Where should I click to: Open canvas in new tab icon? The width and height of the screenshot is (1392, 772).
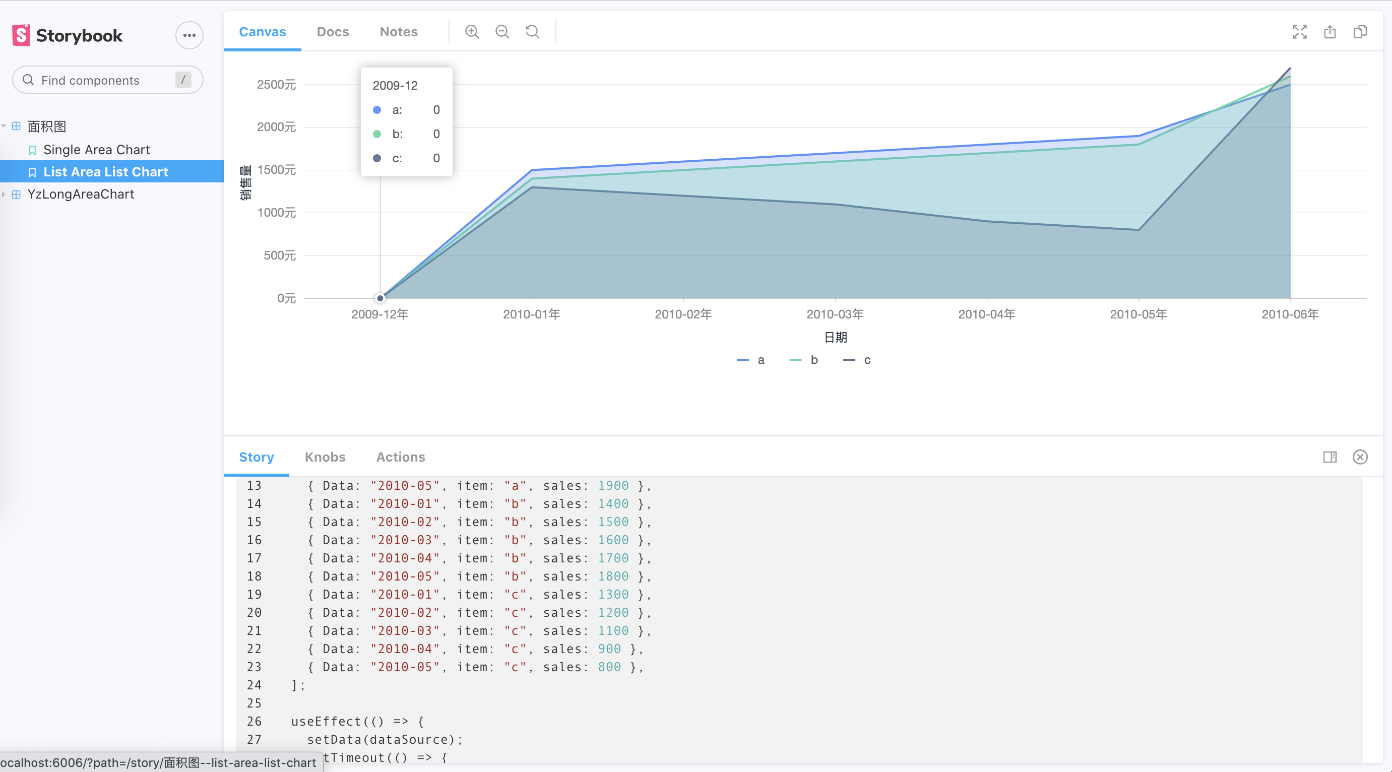pos(1330,32)
